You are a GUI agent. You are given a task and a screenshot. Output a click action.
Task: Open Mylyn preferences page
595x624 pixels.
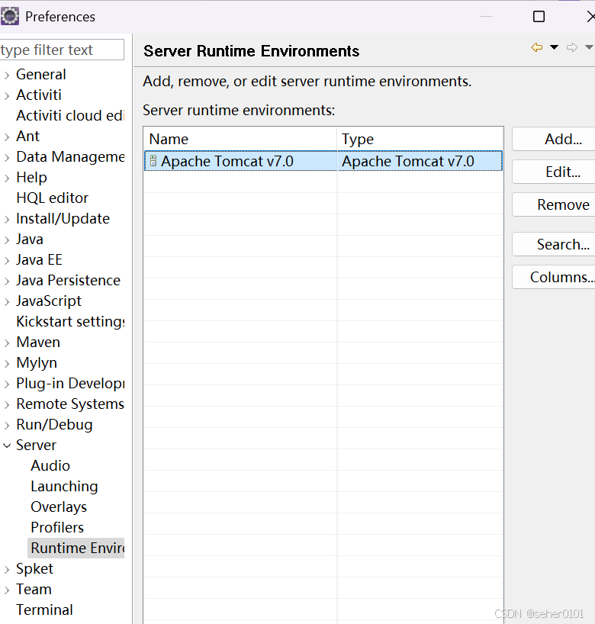point(37,362)
